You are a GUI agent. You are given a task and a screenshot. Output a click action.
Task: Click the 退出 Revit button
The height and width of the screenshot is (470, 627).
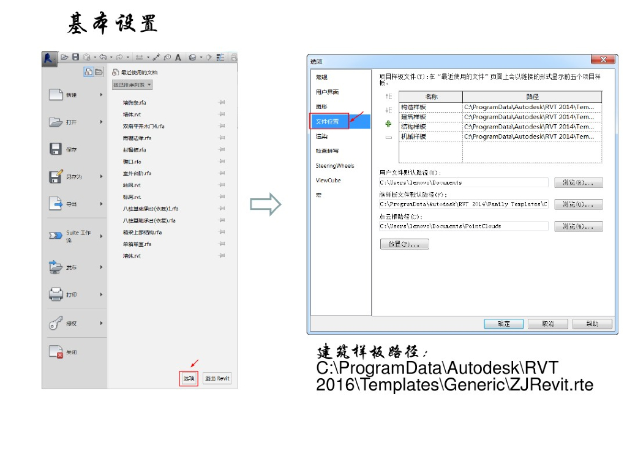pos(217,378)
